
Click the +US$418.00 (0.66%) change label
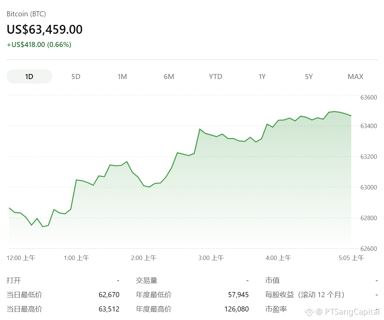coord(39,45)
